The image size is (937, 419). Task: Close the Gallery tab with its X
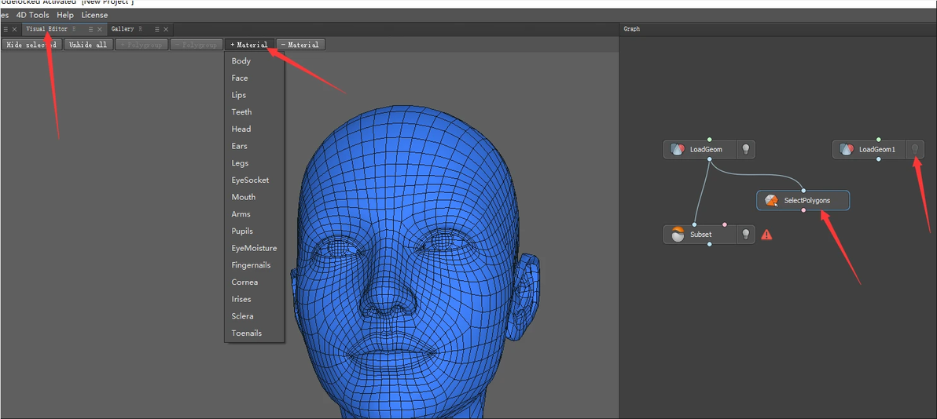click(166, 29)
